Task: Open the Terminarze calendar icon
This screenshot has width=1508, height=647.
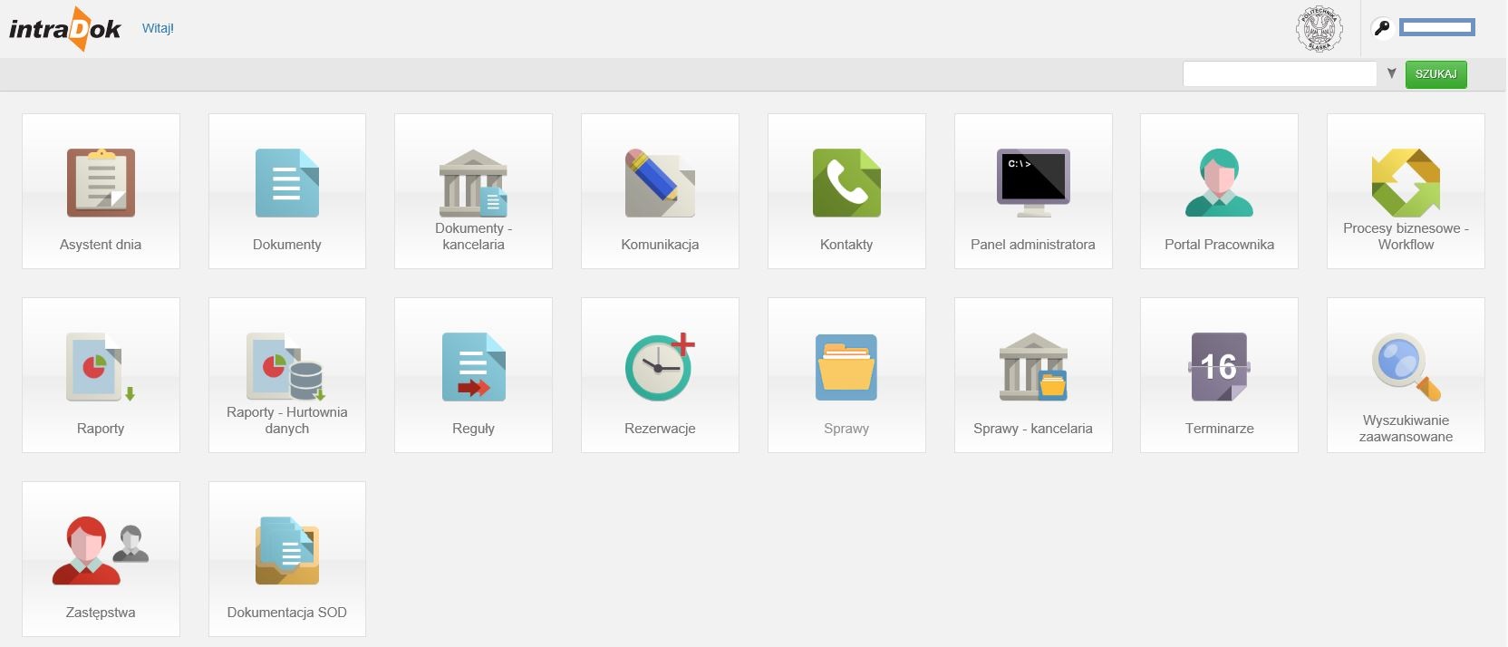Action: pos(1219,367)
